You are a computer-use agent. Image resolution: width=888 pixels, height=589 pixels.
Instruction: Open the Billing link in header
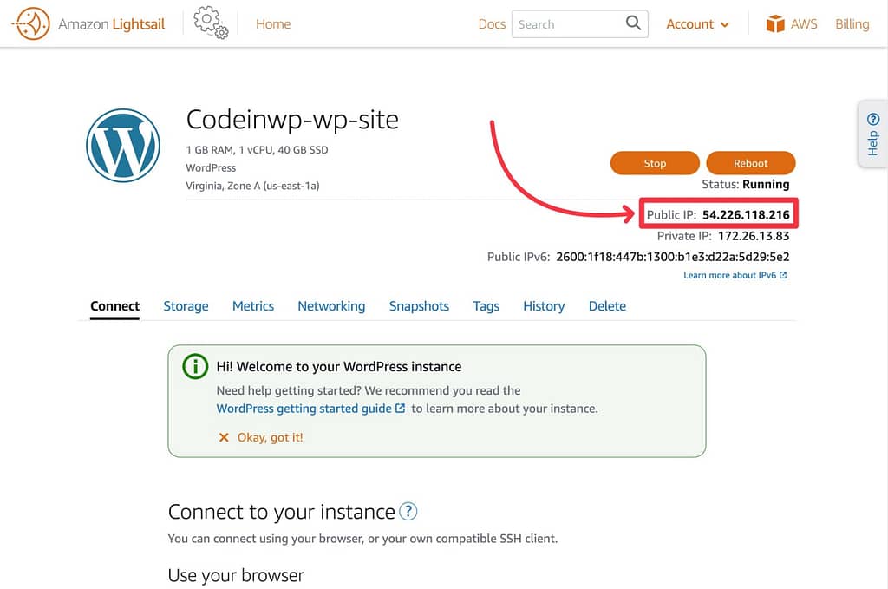(852, 23)
